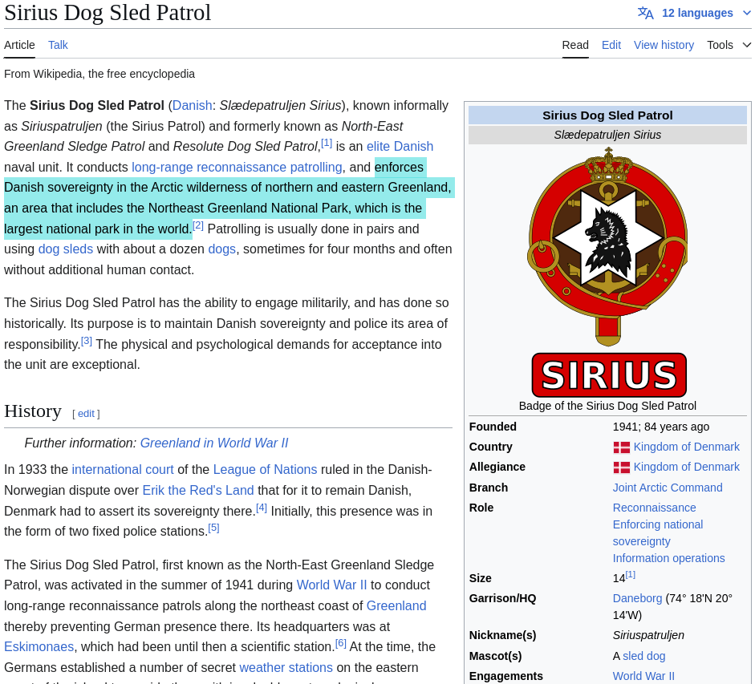
Task: Open the Daneborg link
Action: (637, 598)
